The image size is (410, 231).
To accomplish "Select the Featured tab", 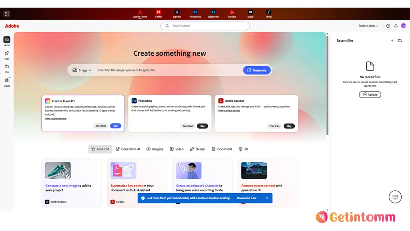I will coord(100,149).
